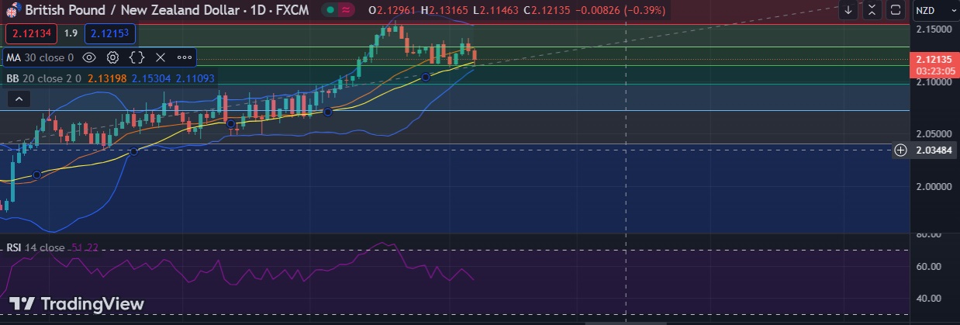Screen dimensions: 960x325
Task: Click the current price label 2.12135
Action: tap(934, 59)
